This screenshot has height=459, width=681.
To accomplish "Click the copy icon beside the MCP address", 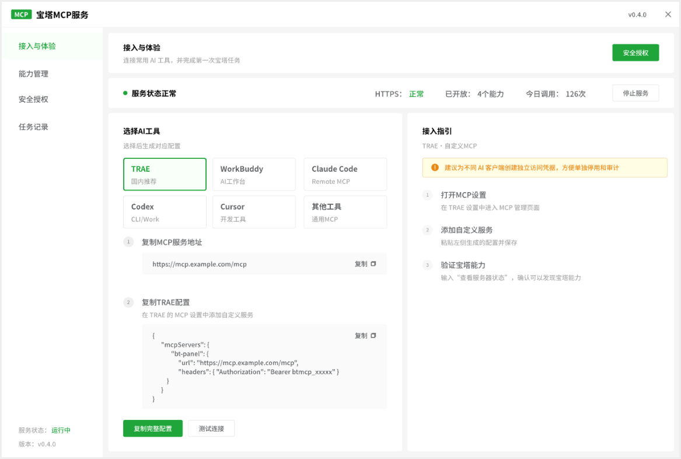I will click(373, 264).
